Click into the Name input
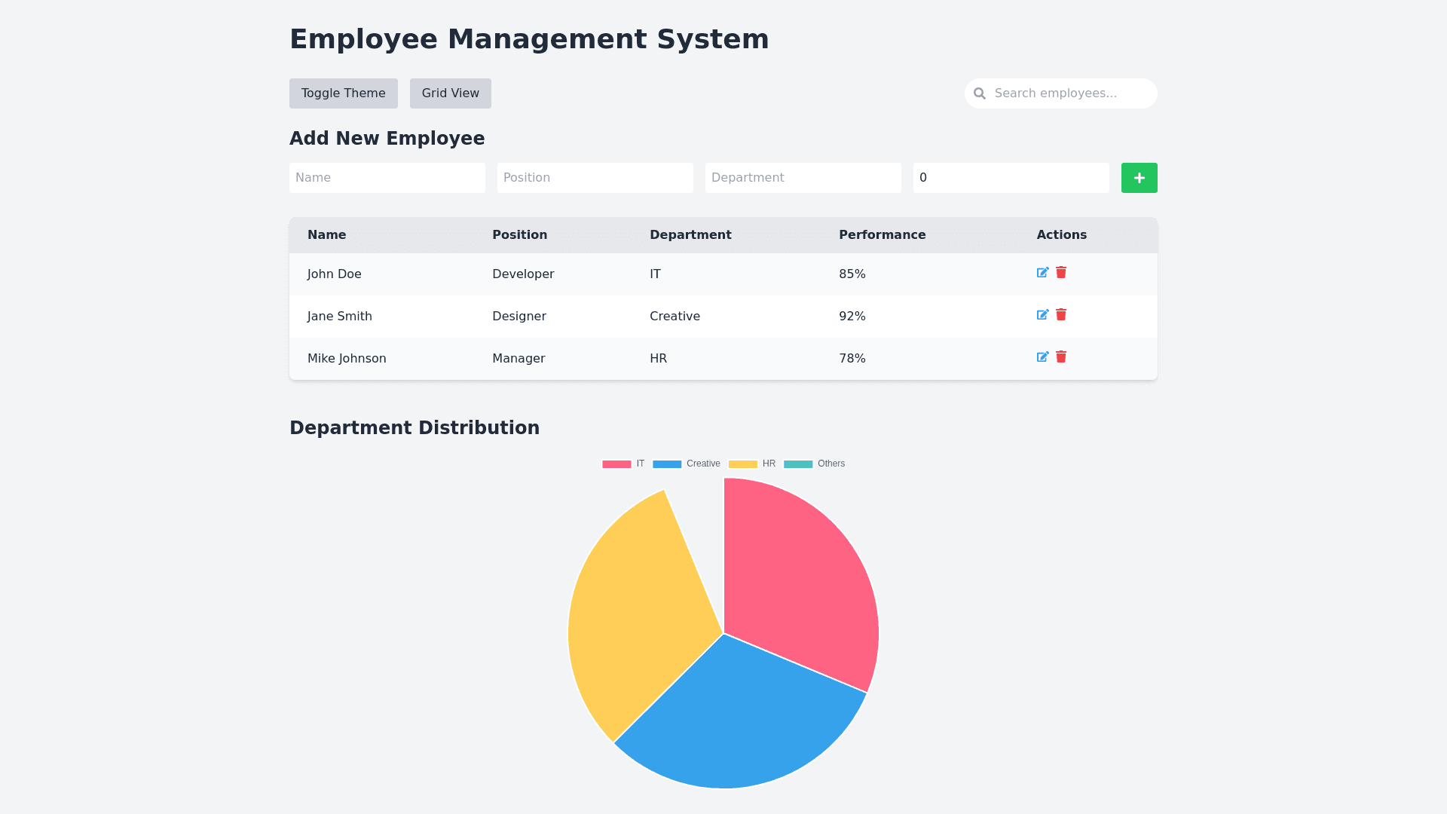The width and height of the screenshot is (1447, 814). [387, 178]
